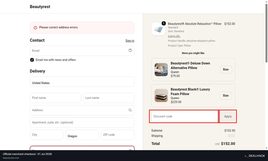
Task: Click the '$229.00' price
Action: 176,102
